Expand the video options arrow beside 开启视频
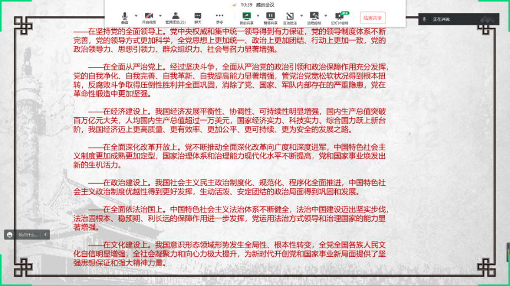The width and height of the screenshot is (510, 286). [159, 15]
